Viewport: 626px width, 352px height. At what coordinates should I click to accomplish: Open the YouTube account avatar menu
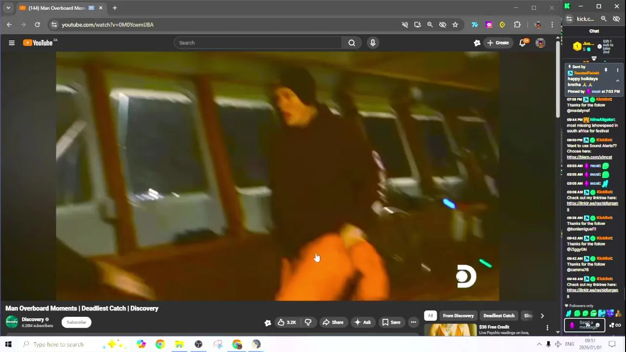(540, 43)
